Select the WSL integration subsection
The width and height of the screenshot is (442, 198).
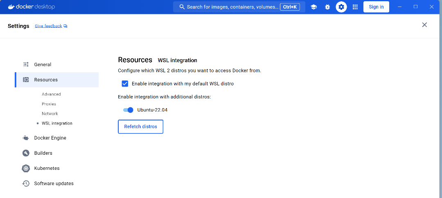tap(57, 123)
